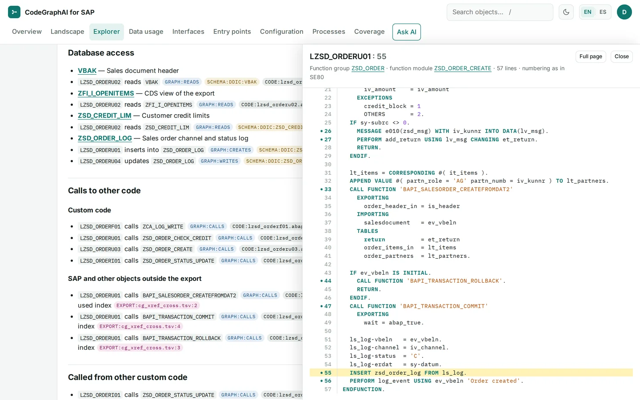Click marked line number 33

click(328, 189)
